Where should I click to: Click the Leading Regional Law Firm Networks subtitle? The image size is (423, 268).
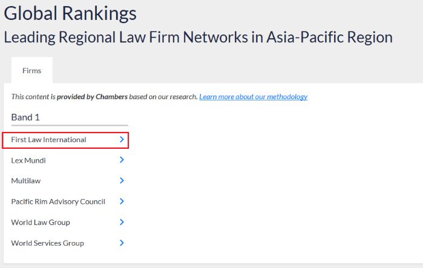pyautogui.click(x=198, y=38)
